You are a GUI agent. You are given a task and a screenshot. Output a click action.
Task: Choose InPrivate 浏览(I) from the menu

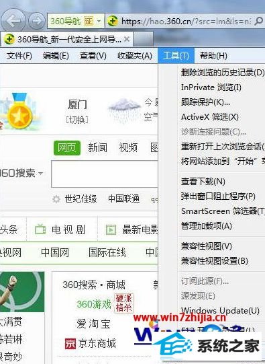(211, 87)
